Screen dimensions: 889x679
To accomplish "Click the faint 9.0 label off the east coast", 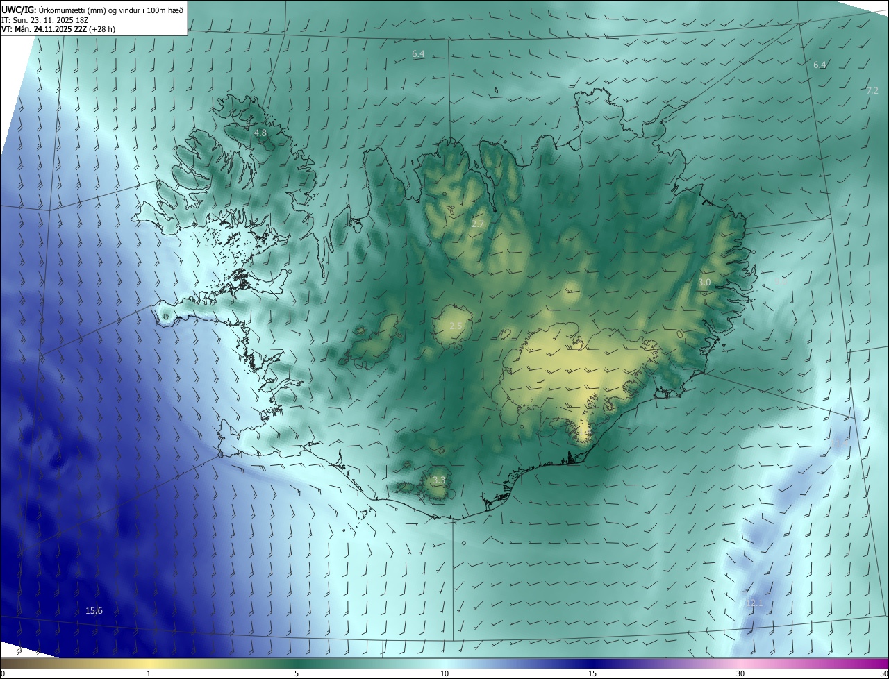I will tap(781, 281).
